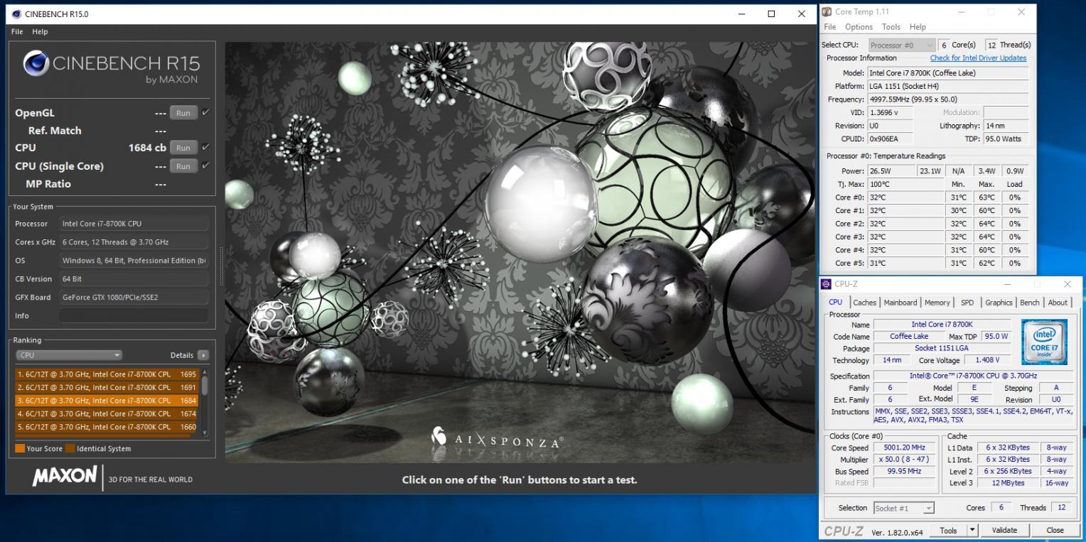This screenshot has height=542, width=1086.
Task: Switch to CPU-Z About tab
Action: click(1058, 303)
